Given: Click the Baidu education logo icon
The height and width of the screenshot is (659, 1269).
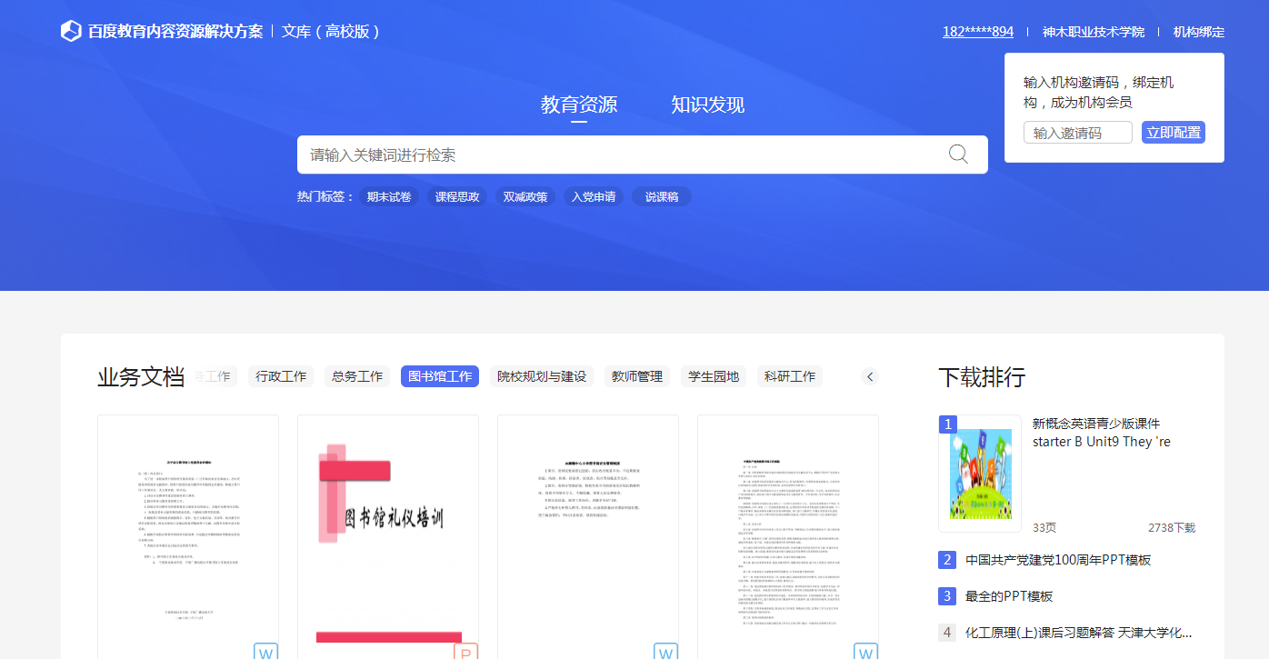Looking at the screenshot, I should pyautogui.click(x=71, y=32).
